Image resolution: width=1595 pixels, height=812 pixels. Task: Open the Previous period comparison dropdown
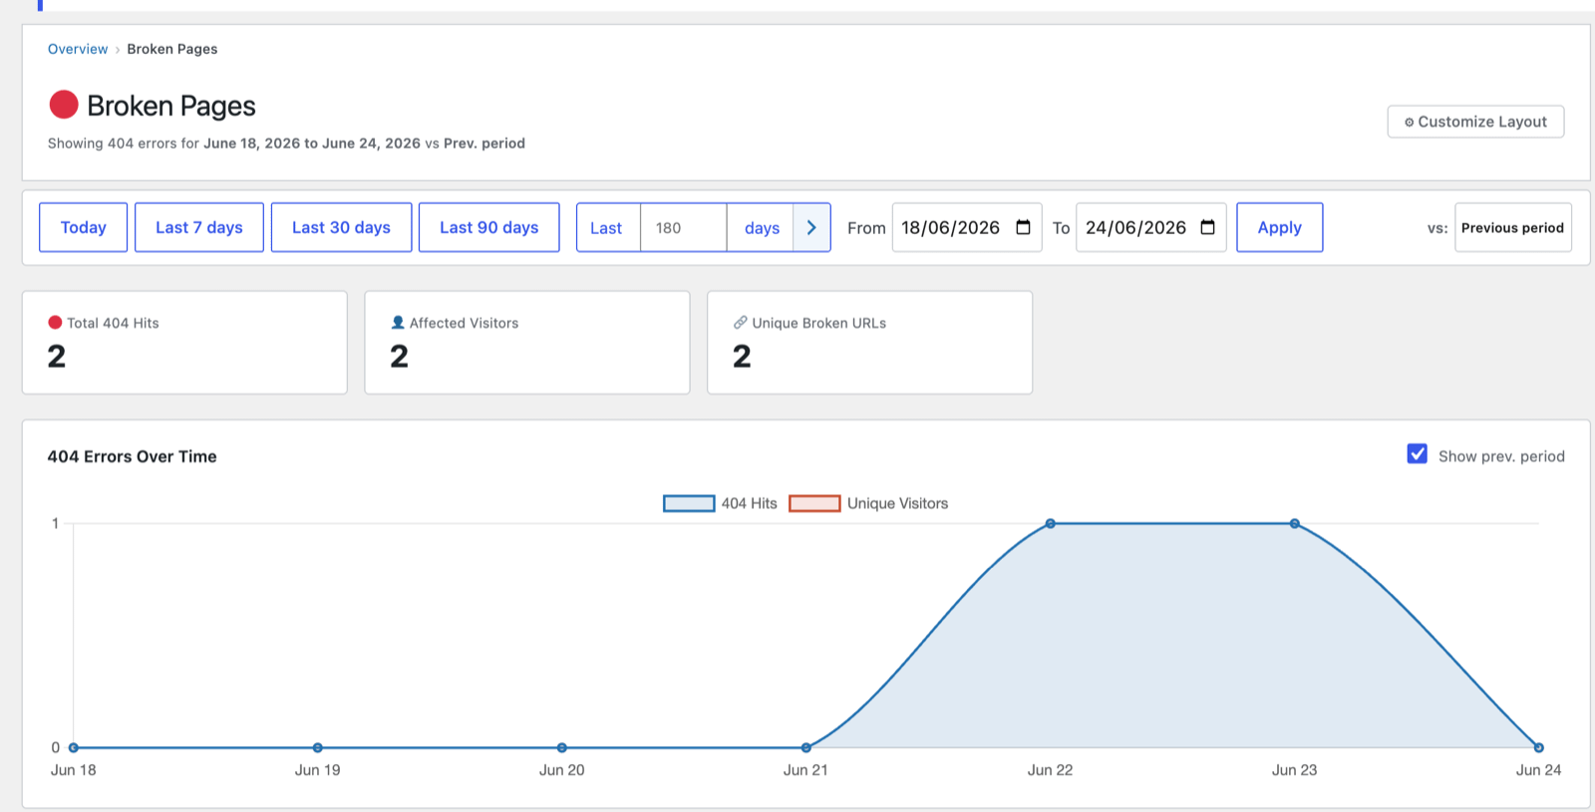click(x=1513, y=227)
